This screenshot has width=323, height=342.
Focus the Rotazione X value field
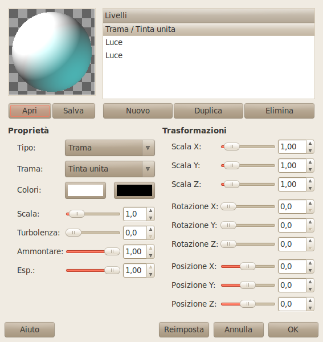292,206
